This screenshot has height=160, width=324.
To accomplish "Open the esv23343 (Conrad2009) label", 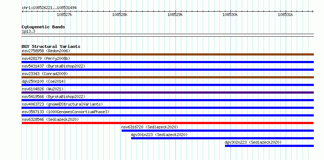I will pyautogui.click(x=45, y=74).
